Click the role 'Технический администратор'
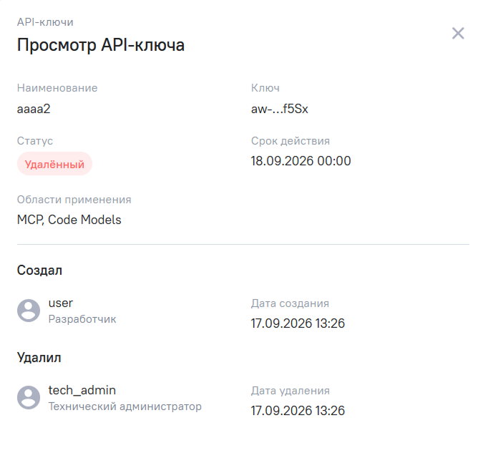493x458 pixels. point(125,406)
